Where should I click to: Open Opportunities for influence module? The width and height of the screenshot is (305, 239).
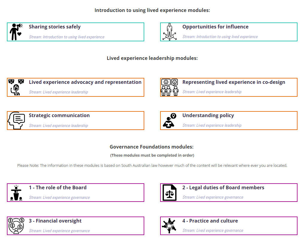216,27
